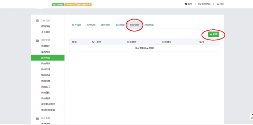The height and width of the screenshot is (125, 253).
Task: Click the briefcase icon next to 工作机会
Action: 37,21
